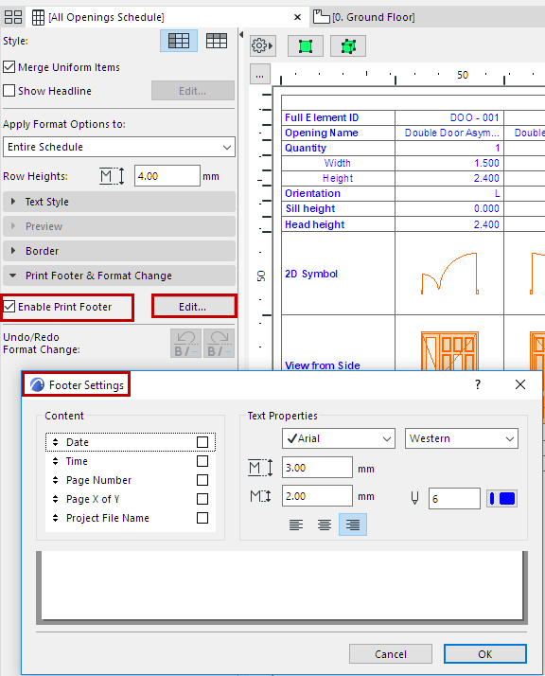545x676 pixels.
Task: Open the Western script dropdown
Action: click(x=462, y=438)
